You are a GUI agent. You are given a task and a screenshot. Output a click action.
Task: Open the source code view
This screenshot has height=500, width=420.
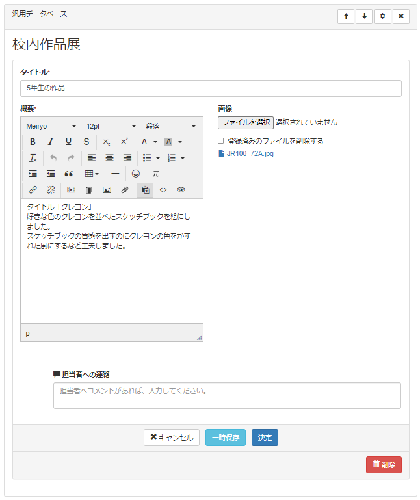163,190
